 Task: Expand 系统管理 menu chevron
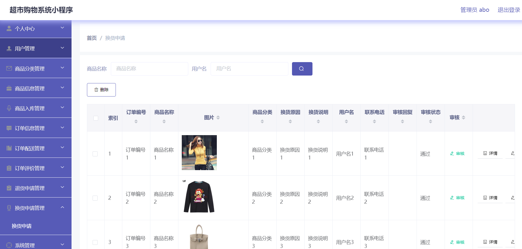coord(62,245)
